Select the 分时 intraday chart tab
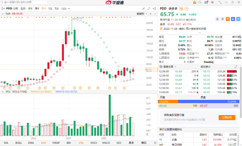The image size is (242, 146). [x=15, y=8]
